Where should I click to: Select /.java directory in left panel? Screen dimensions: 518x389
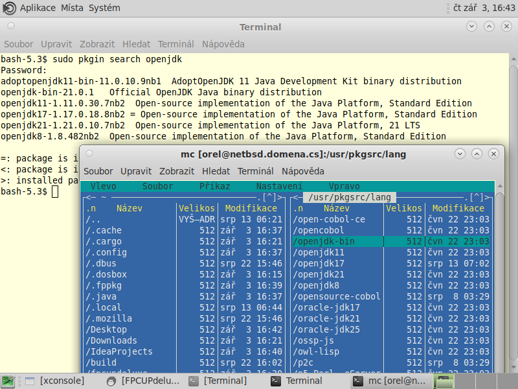184,296
